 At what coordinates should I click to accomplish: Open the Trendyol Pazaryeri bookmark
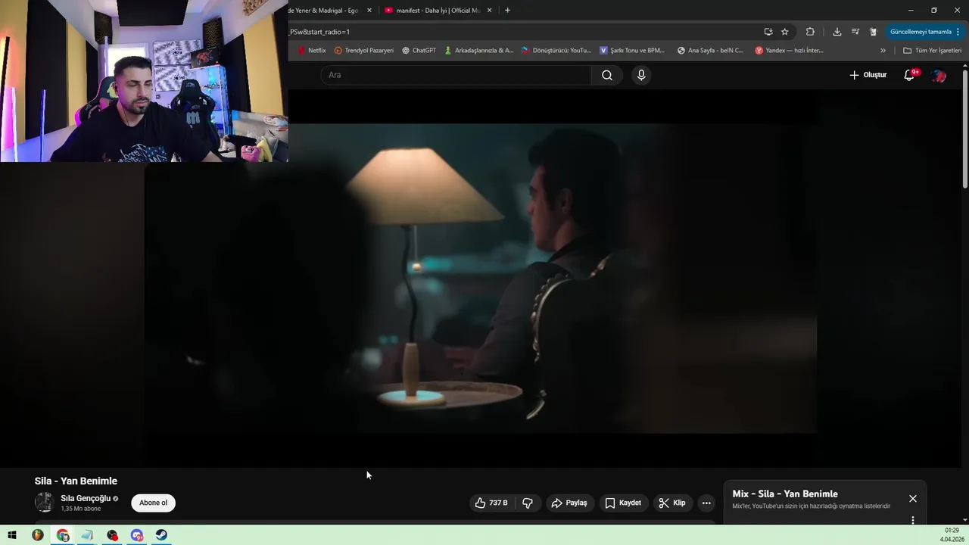tap(364, 51)
